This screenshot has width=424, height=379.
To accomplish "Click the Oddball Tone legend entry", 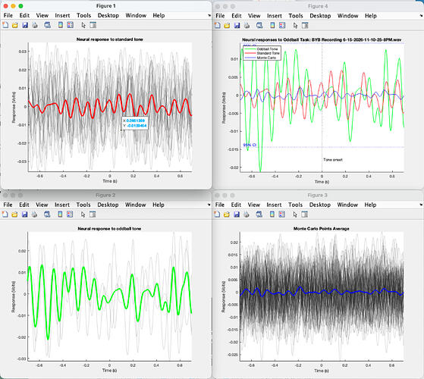I will (x=262, y=49).
